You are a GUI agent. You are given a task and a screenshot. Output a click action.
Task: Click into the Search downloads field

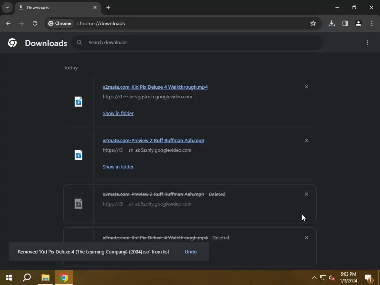pyautogui.click(x=198, y=43)
